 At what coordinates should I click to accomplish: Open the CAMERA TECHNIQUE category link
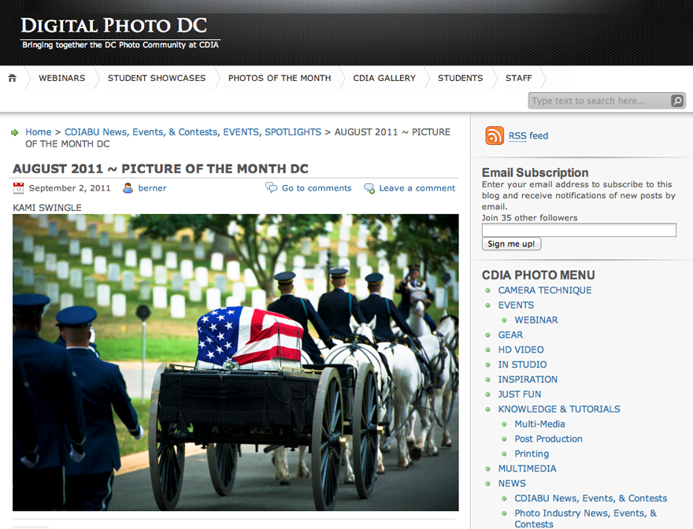coord(544,290)
